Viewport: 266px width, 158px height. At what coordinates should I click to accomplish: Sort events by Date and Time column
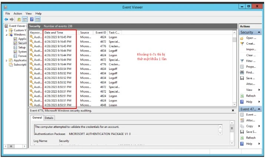point(54,33)
